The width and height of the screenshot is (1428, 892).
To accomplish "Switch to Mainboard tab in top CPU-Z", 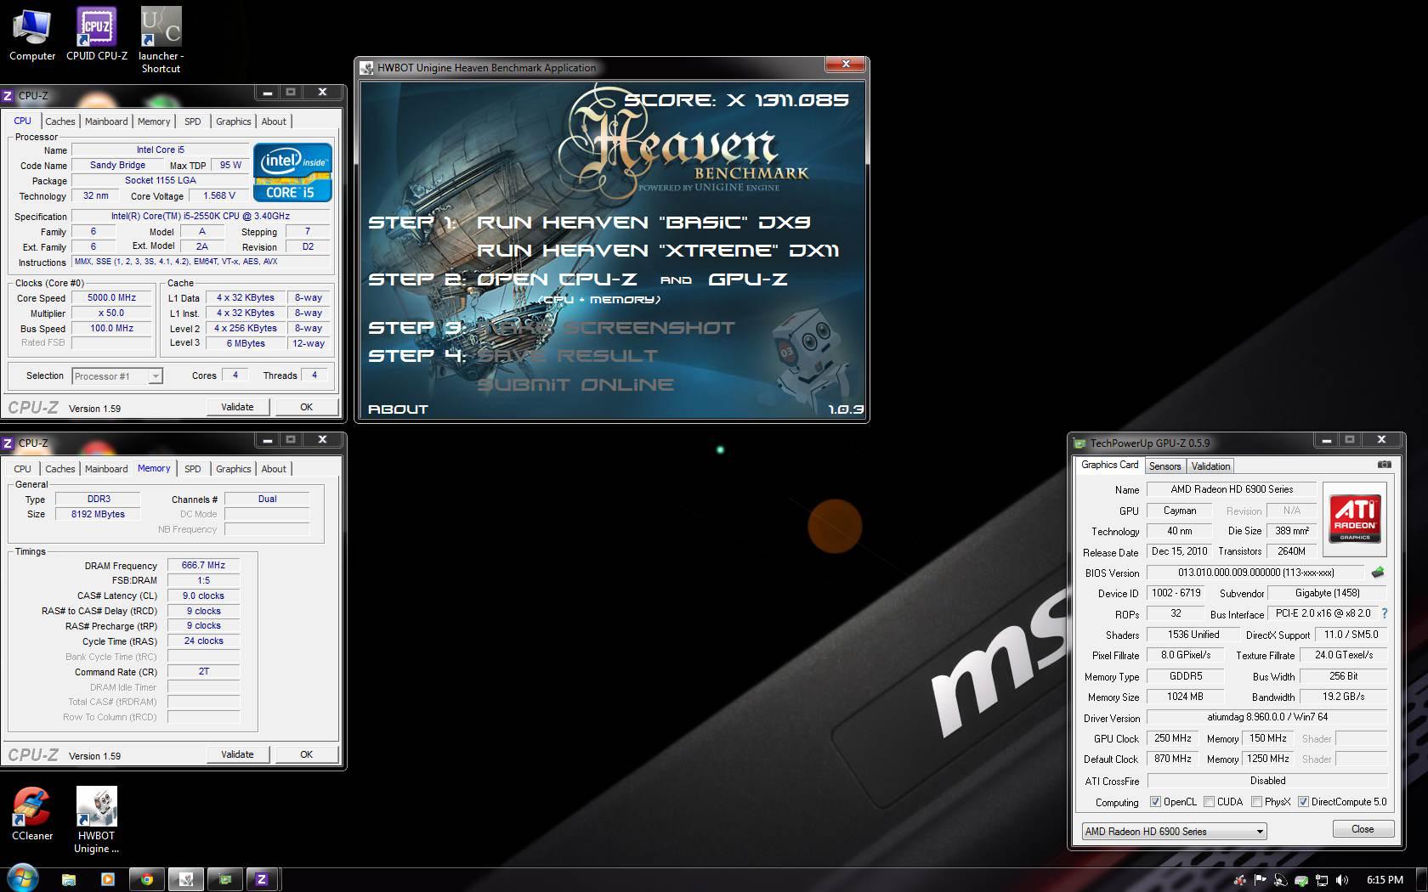I will 106,121.
